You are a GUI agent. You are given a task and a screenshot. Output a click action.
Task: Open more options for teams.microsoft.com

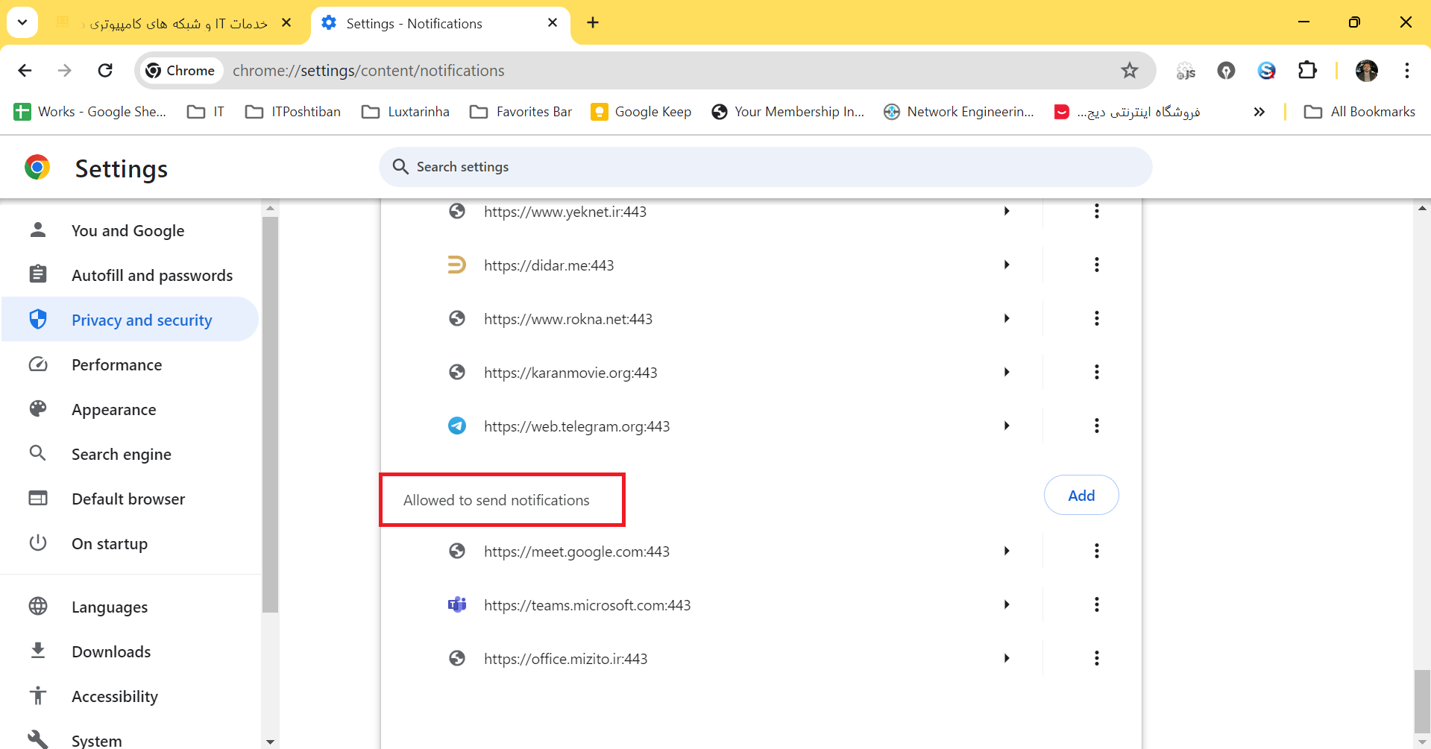(1096, 604)
